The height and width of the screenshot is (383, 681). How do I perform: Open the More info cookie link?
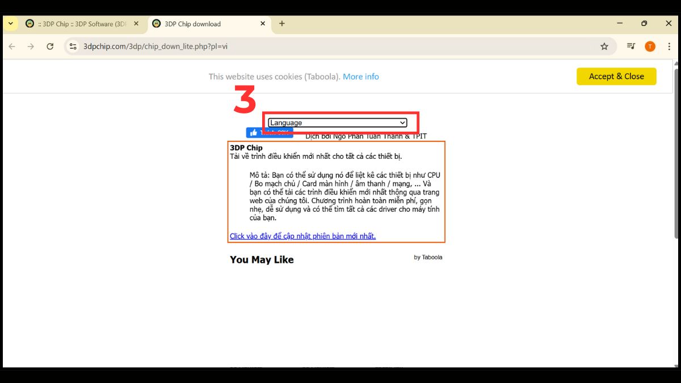pyautogui.click(x=361, y=77)
